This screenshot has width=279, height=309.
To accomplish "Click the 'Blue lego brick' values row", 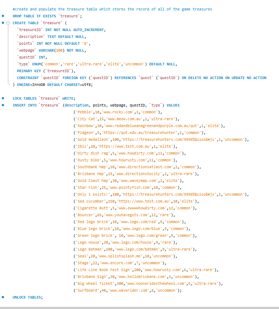I will [132, 229].
